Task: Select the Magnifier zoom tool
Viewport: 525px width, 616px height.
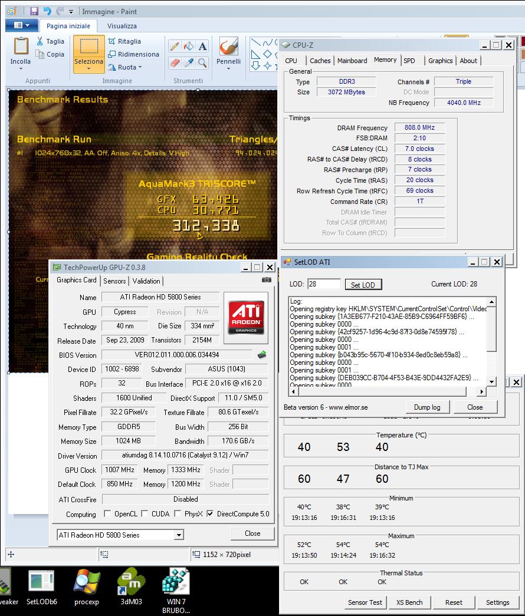Action: click(202, 62)
